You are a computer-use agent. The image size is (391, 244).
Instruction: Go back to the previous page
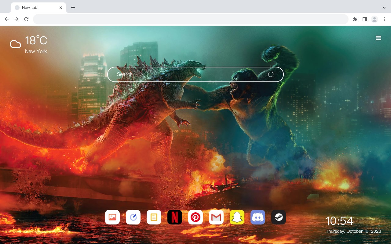pyautogui.click(x=7, y=19)
